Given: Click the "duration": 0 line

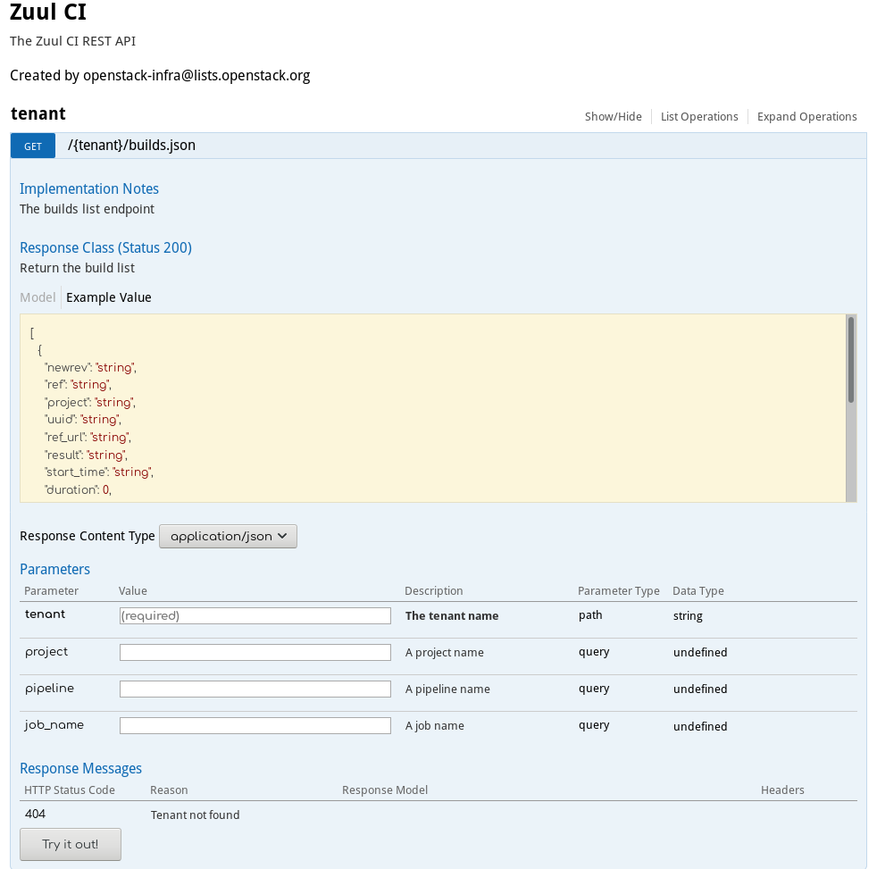Looking at the screenshot, I should pos(78,489).
